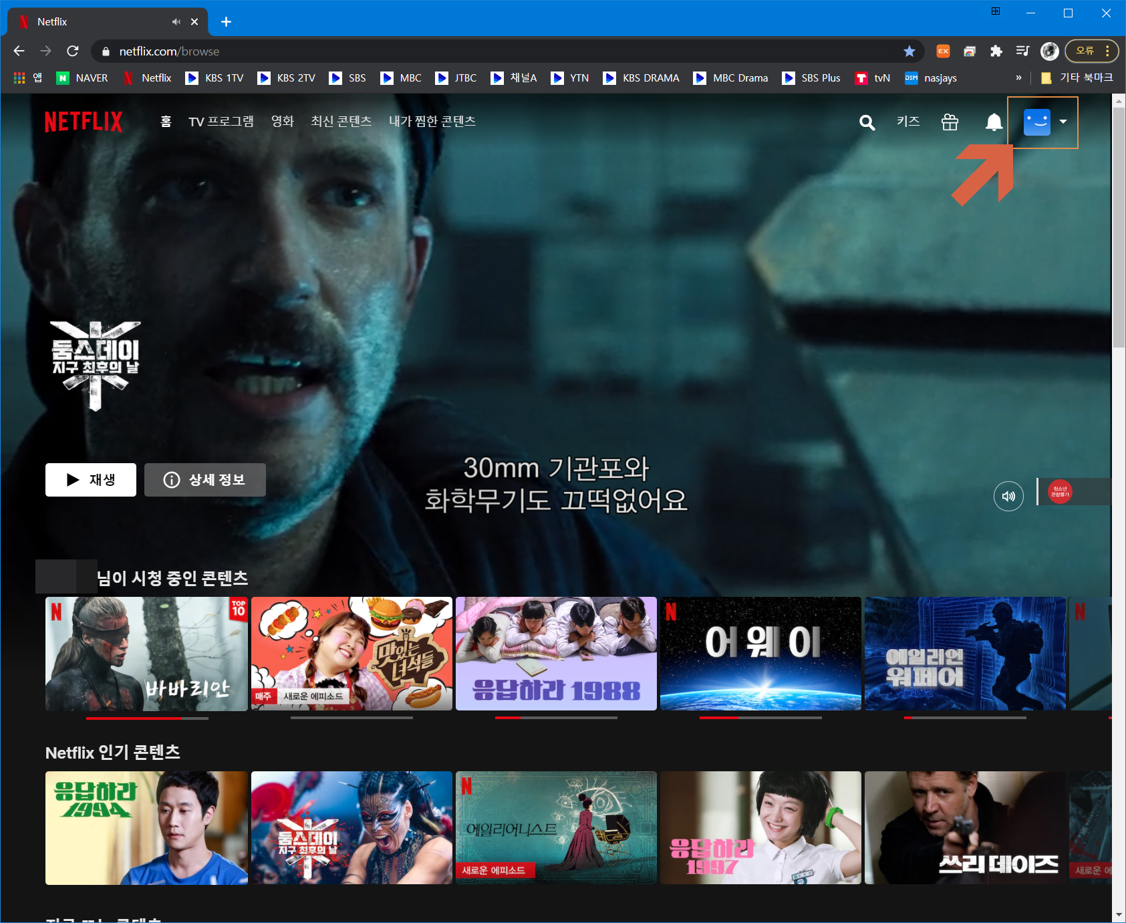1126x923 pixels.
Task: Play the featured title with 재생
Action: pos(91,480)
